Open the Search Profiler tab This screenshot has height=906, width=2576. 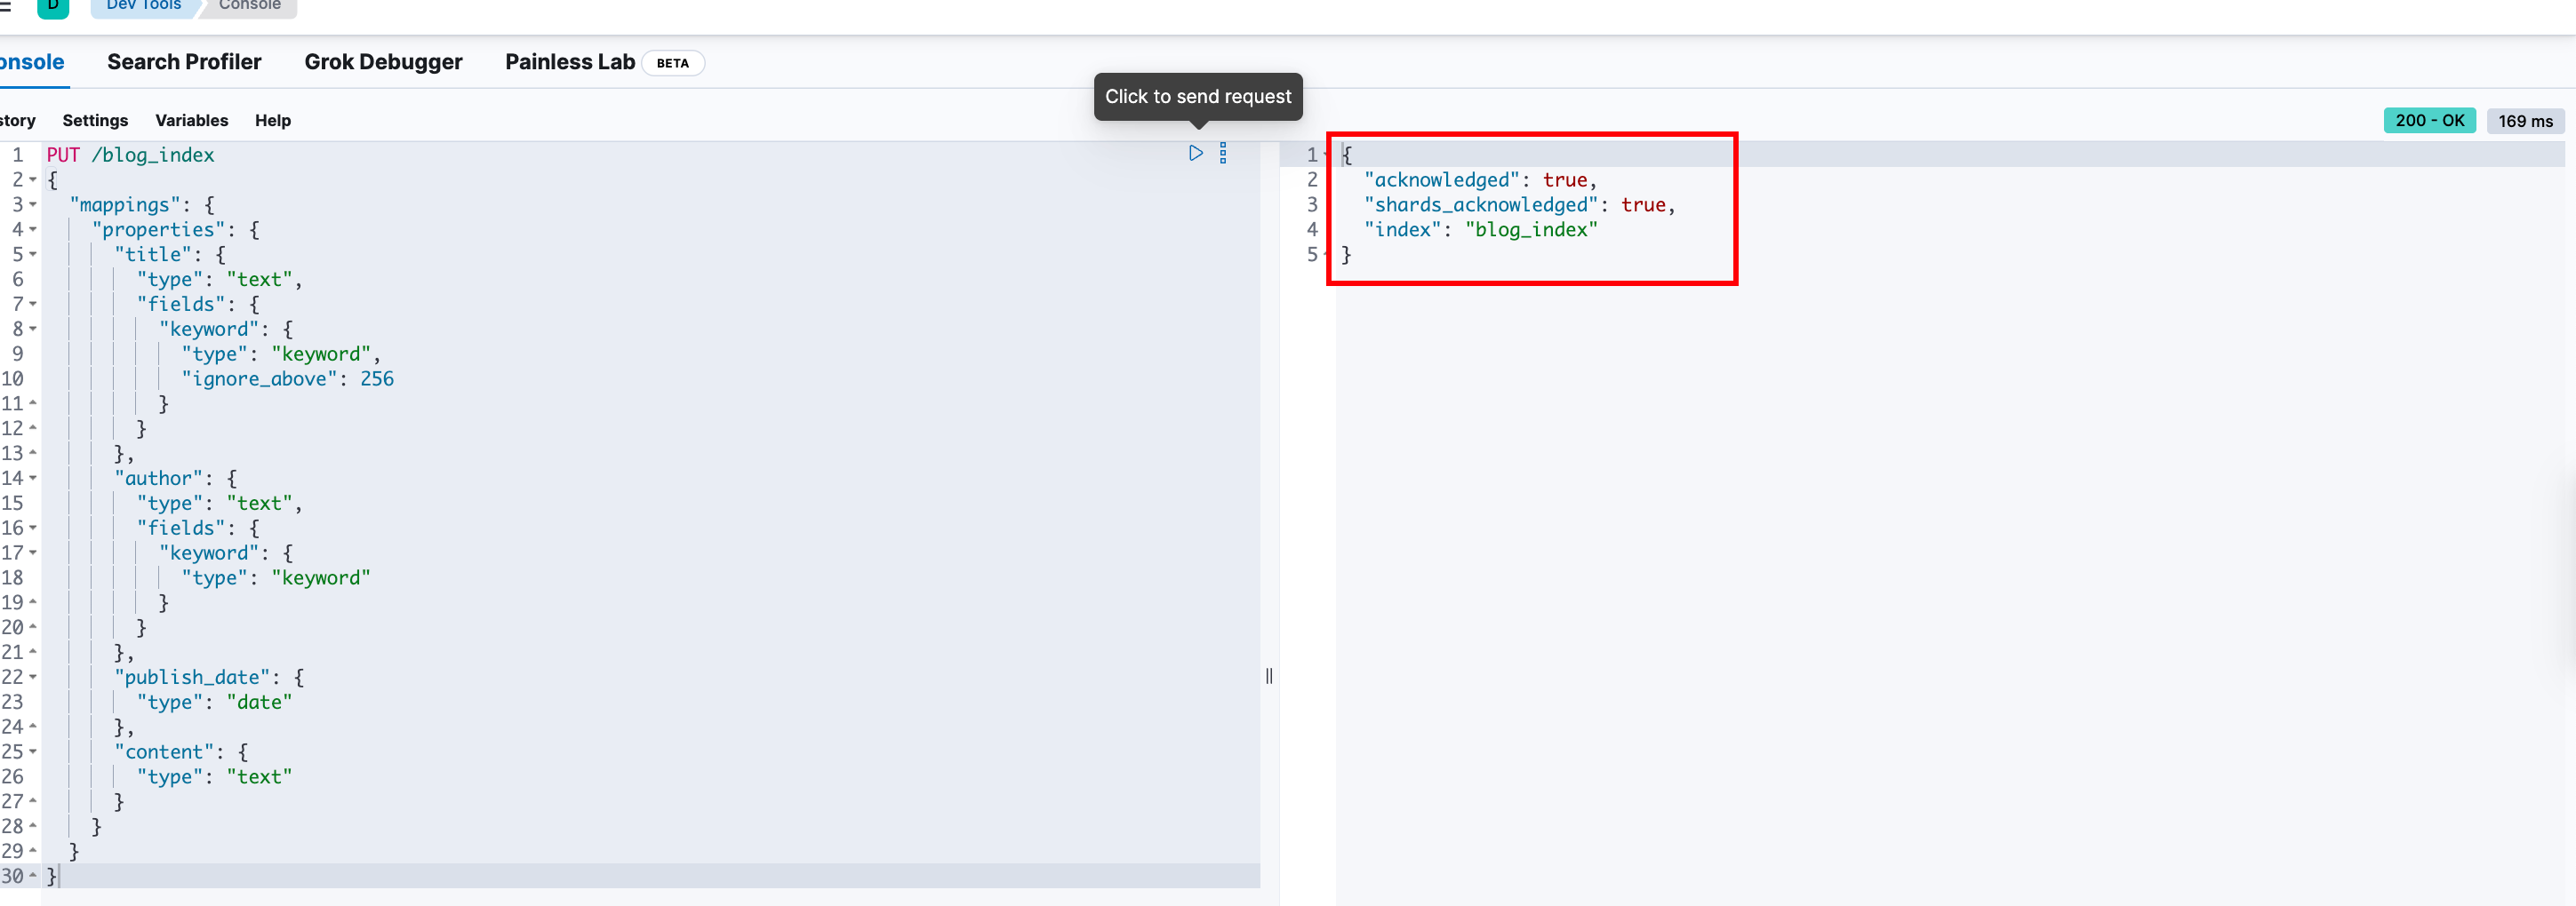[184, 62]
